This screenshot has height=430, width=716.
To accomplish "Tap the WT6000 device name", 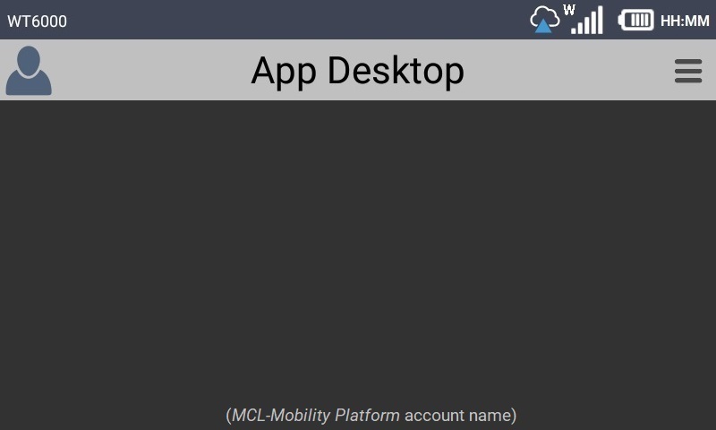I will [x=37, y=21].
